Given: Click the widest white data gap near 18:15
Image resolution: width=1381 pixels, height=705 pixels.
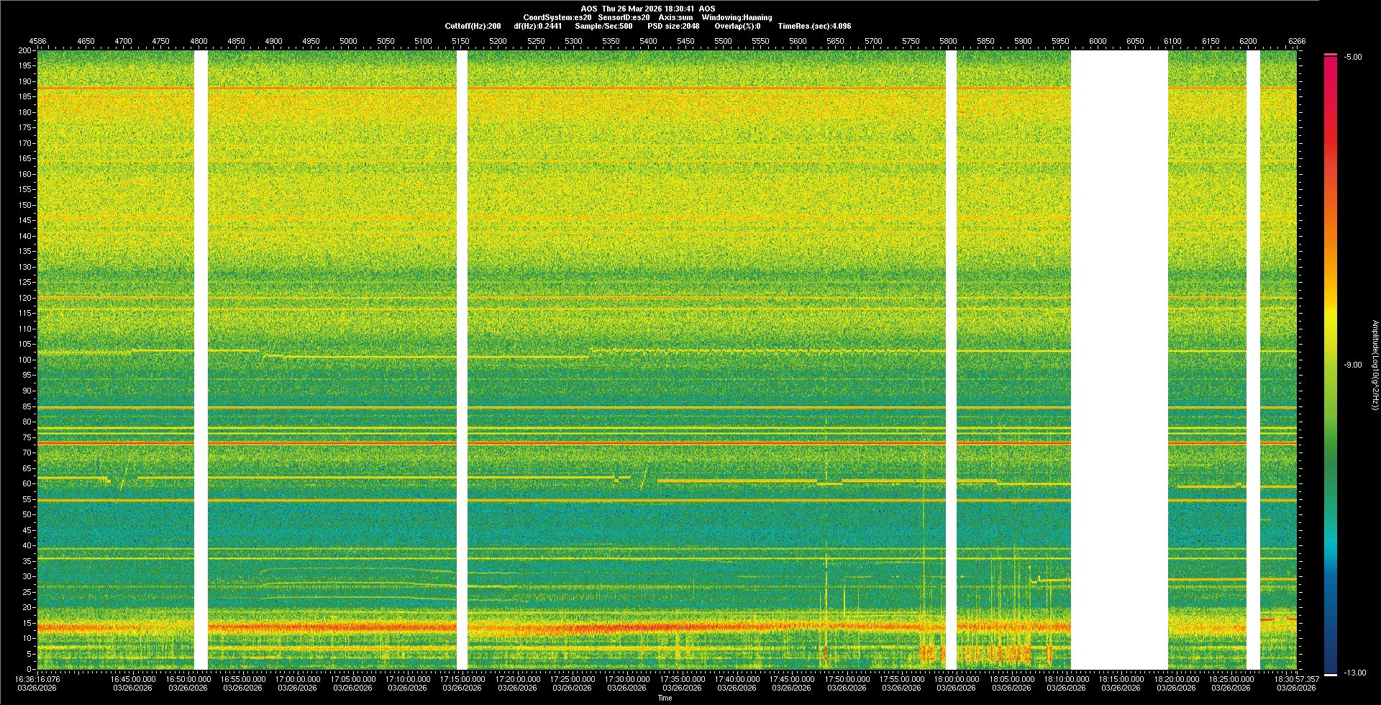Looking at the screenshot, I should 1119,360.
